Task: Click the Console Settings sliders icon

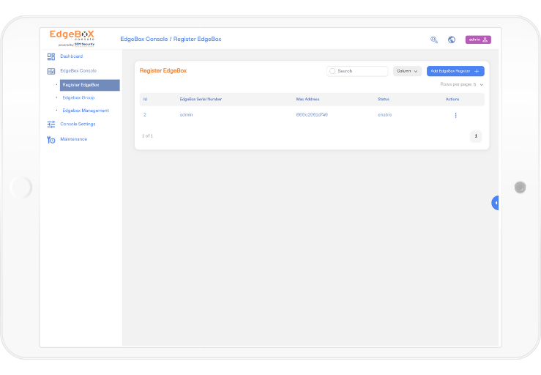Action: [51, 125]
